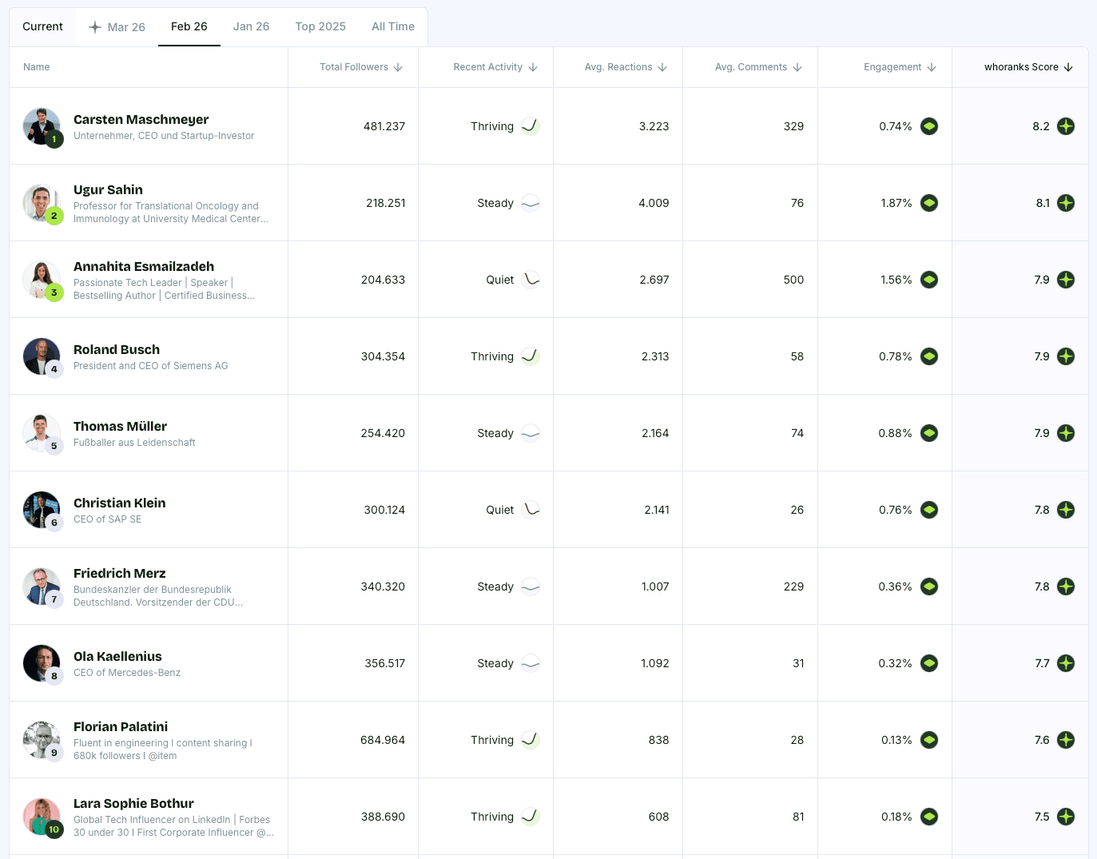The width and height of the screenshot is (1097, 859).
Task: Click the Thriving activity sparkline for Carsten Maschmeyer
Action: pyautogui.click(x=529, y=126)
